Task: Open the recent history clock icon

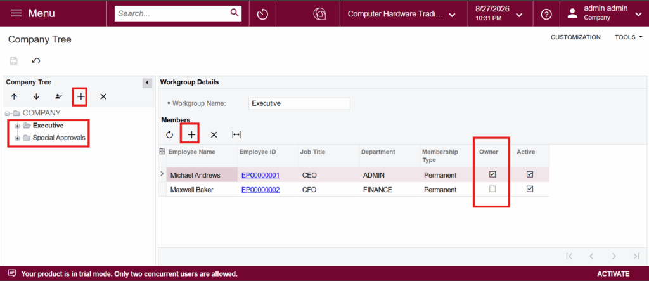Action: [262, 14]
